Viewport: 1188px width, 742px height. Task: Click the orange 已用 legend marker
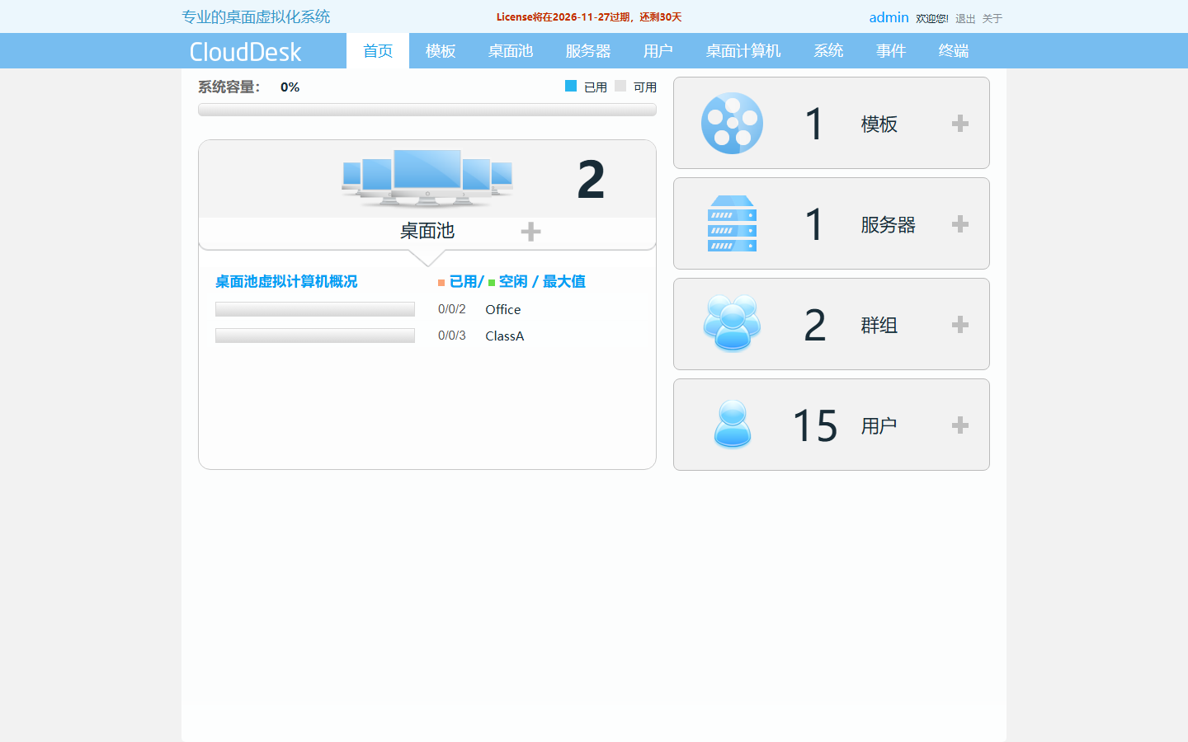point(441,283)
